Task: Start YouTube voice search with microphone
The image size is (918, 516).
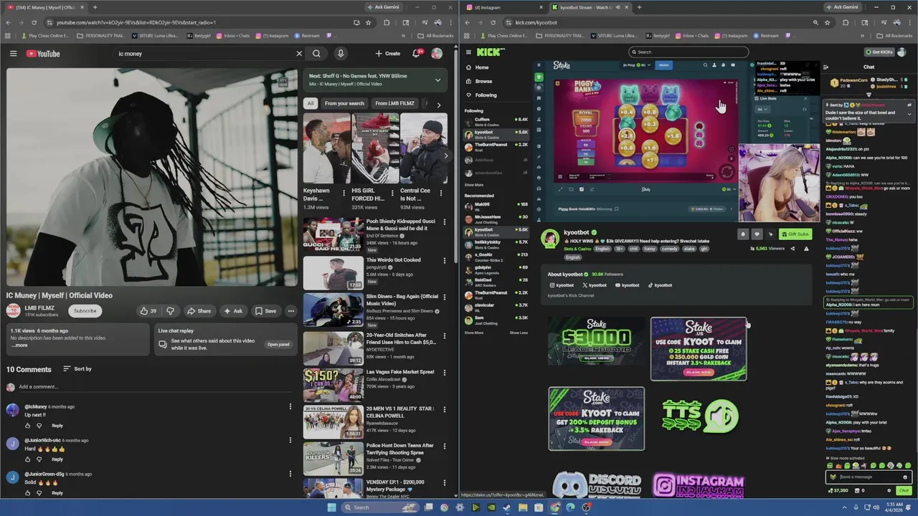Action: click(341, 54)
